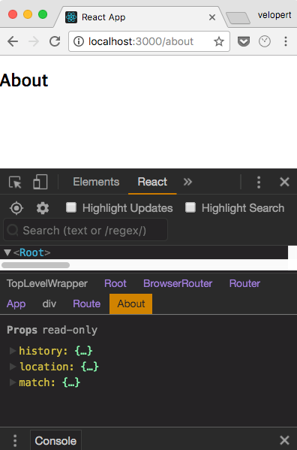Open Chrome's three-dot menu
The height and width of the screenshot is (450, 297).
pos(286,41)
